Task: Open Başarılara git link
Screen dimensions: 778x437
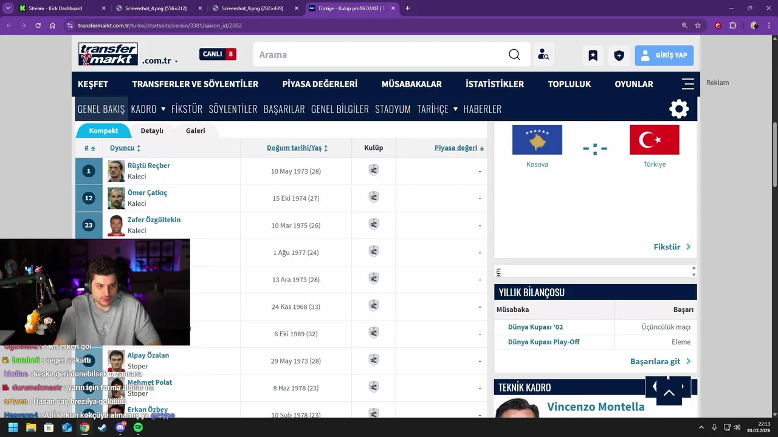Action: [661, 361]
